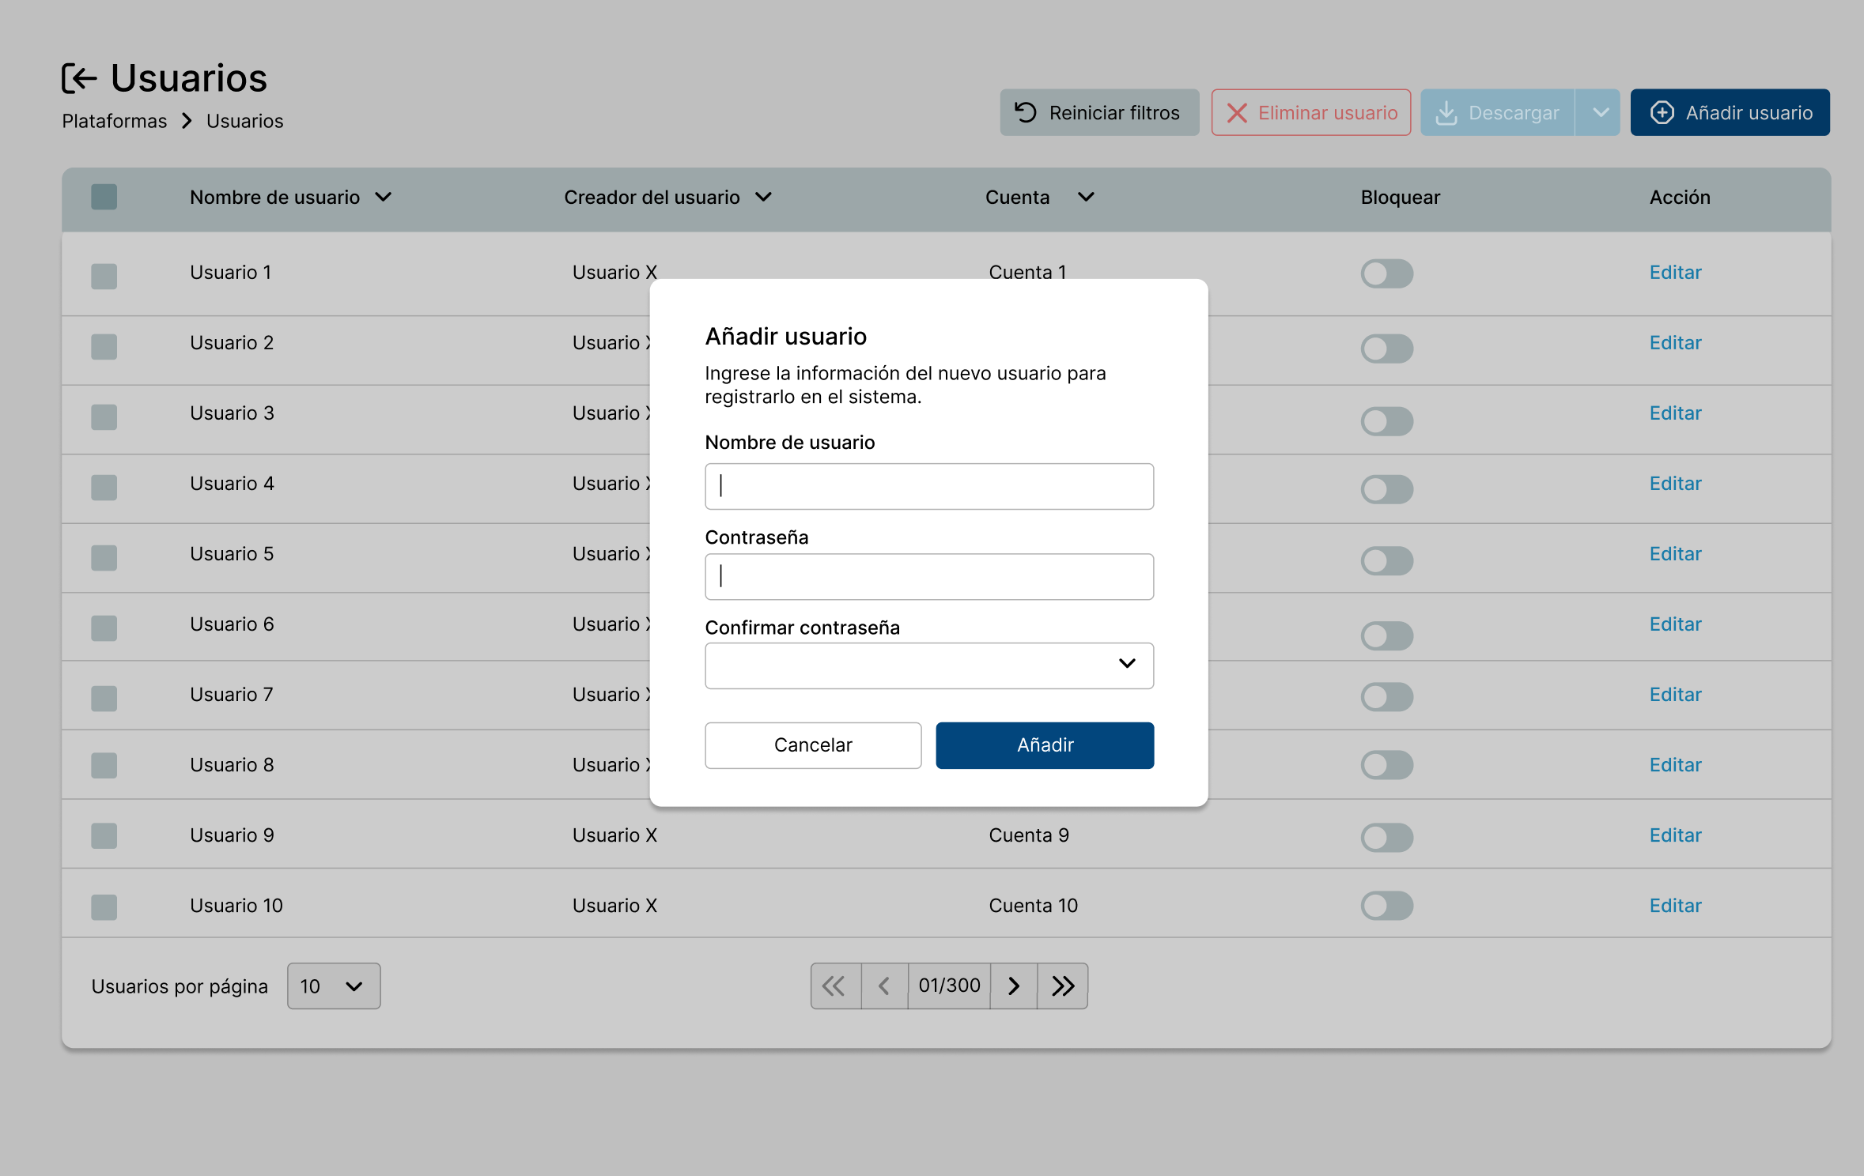Click the Nombre de usuario input field
Image resolution: width=1864 pixels, height=1176 pixels.
928,486
